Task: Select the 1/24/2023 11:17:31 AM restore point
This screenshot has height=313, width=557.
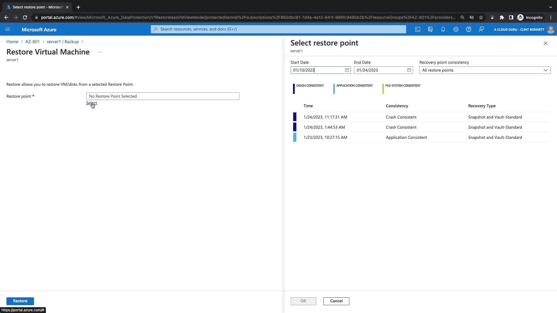Action: click(325, 117)
